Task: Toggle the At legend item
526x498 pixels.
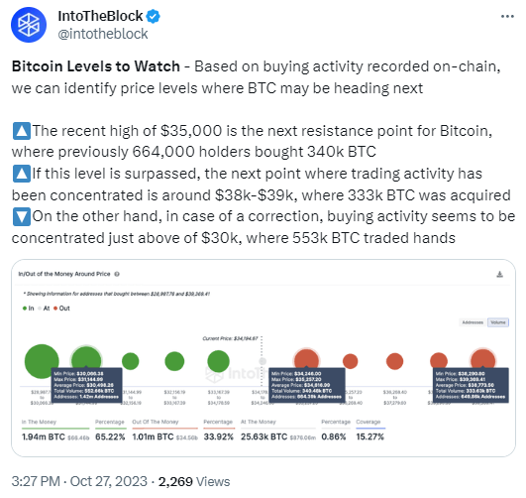Action: click(44, 309)
